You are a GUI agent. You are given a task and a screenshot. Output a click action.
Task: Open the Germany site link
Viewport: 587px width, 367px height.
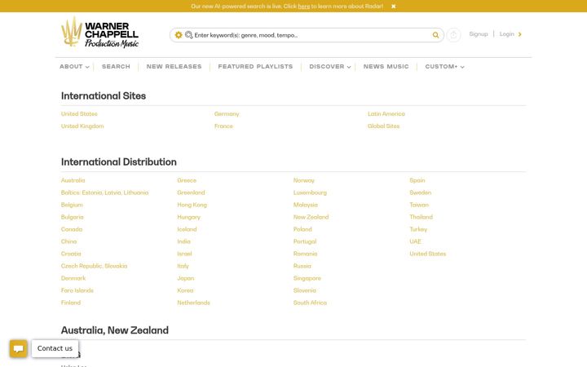pos(227,114)
